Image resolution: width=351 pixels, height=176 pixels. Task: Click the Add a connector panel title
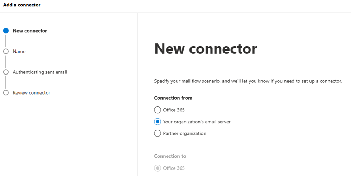click(22, 5)
